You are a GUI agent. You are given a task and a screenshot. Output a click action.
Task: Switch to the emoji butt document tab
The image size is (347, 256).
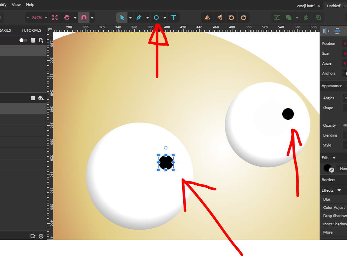tap(306, 6)
